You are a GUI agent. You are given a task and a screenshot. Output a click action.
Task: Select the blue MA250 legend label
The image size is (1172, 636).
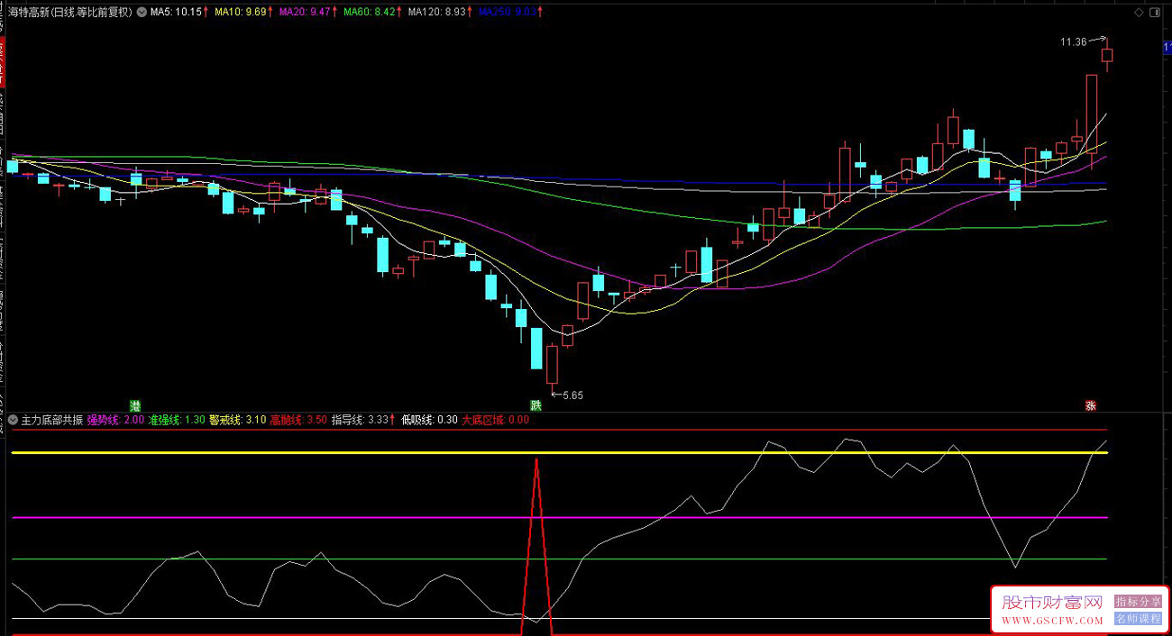pos(509,13)
